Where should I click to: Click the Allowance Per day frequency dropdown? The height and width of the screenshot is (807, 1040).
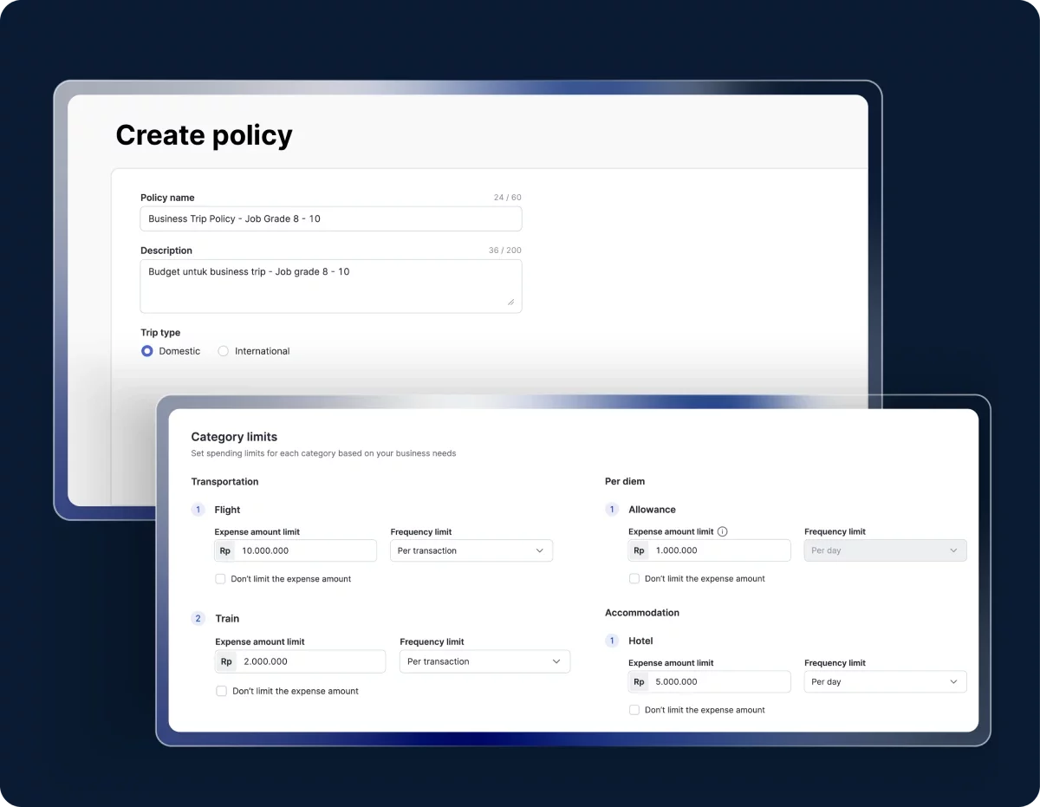pyautogui.click(x=885, y=550)
